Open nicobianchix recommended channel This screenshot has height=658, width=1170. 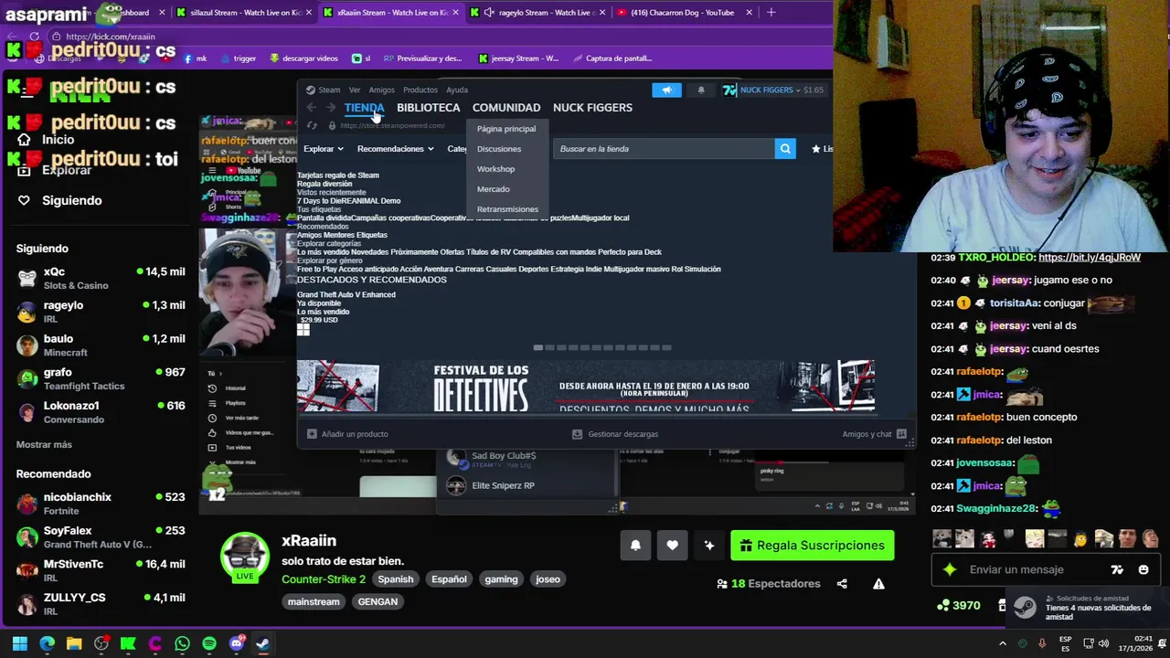101,504
